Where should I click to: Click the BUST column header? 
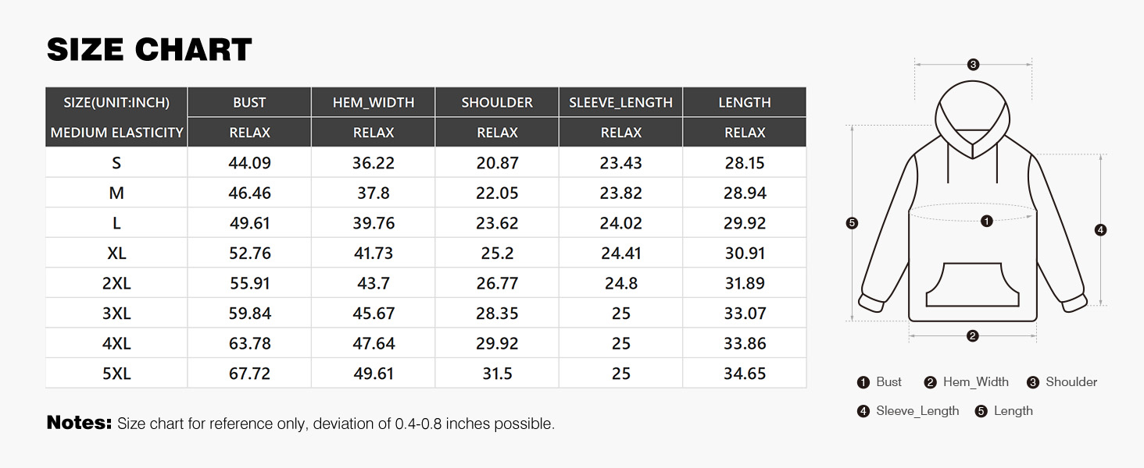(x=249, y=102)
